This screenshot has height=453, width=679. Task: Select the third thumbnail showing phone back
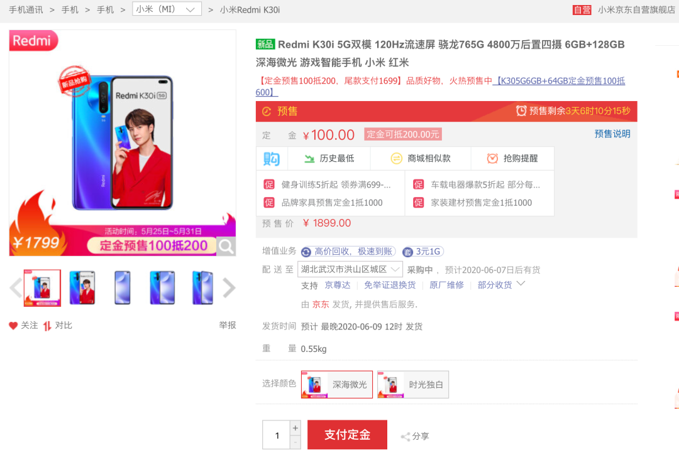click(123, 288)
